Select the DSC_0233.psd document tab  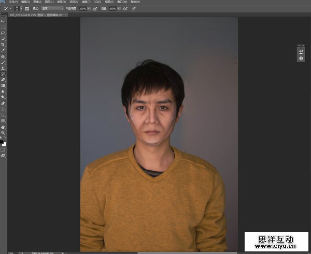pyautogui.click(x=36, y=15)
